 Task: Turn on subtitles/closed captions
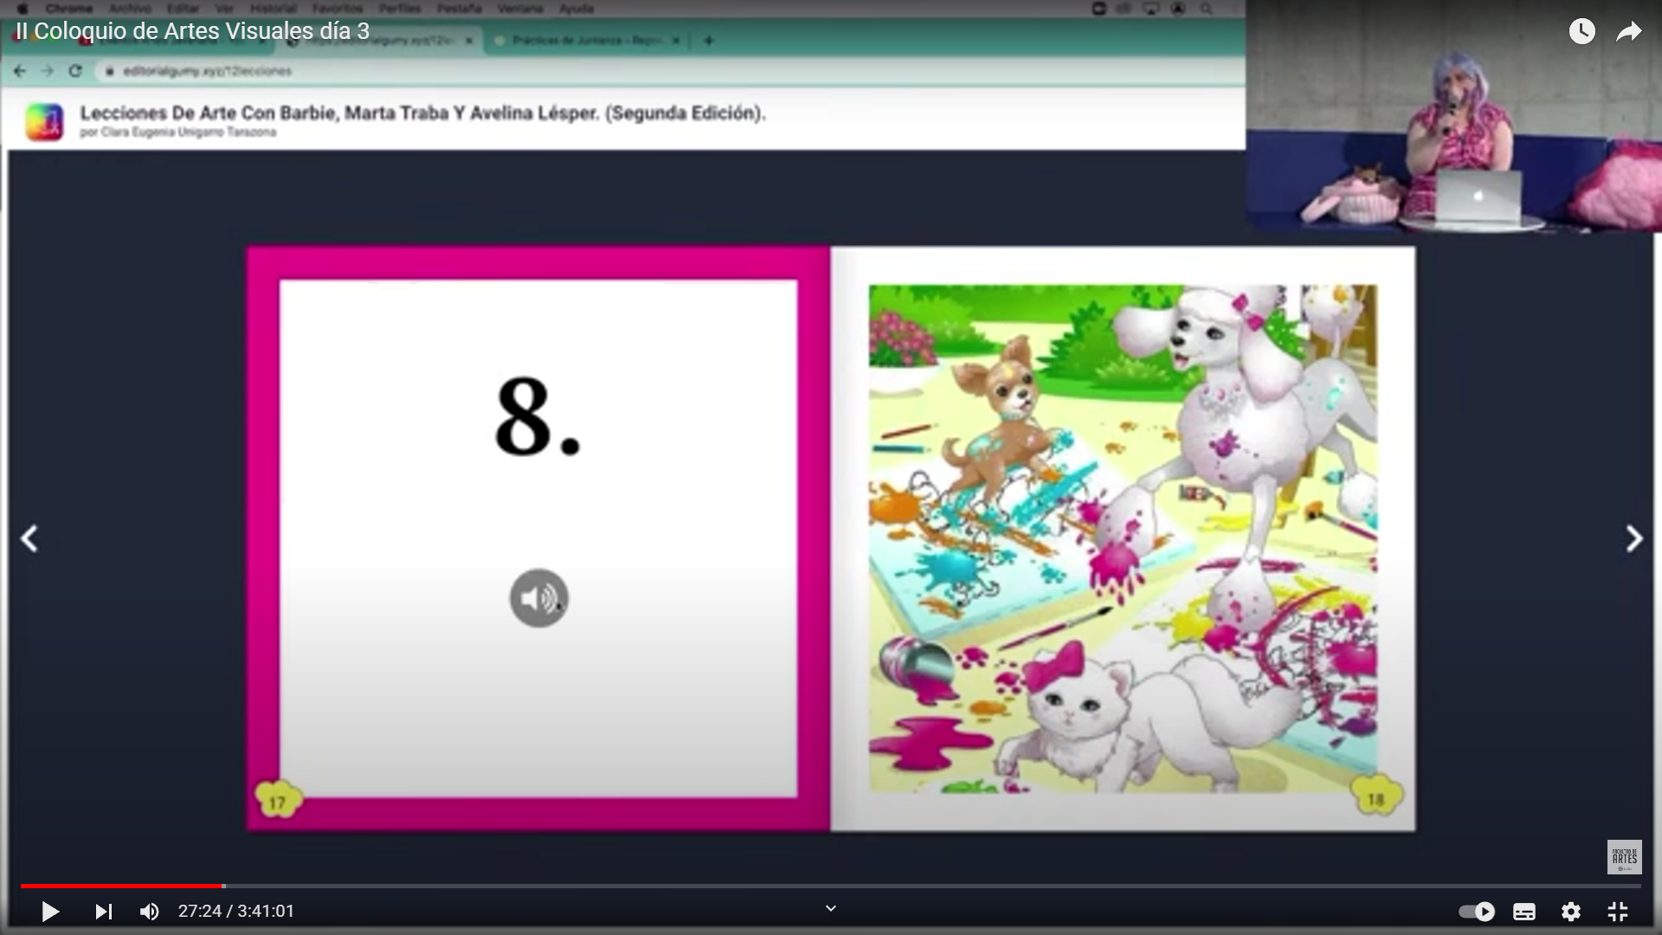1524,912
